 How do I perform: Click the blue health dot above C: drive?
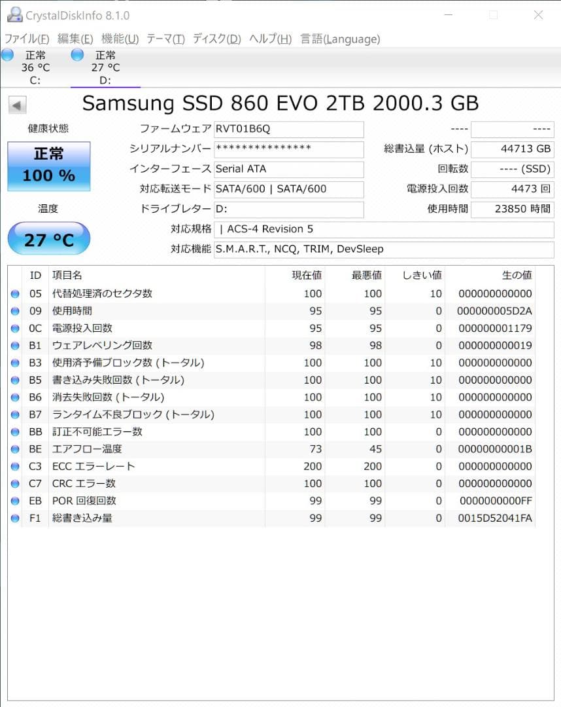[7, 56]
